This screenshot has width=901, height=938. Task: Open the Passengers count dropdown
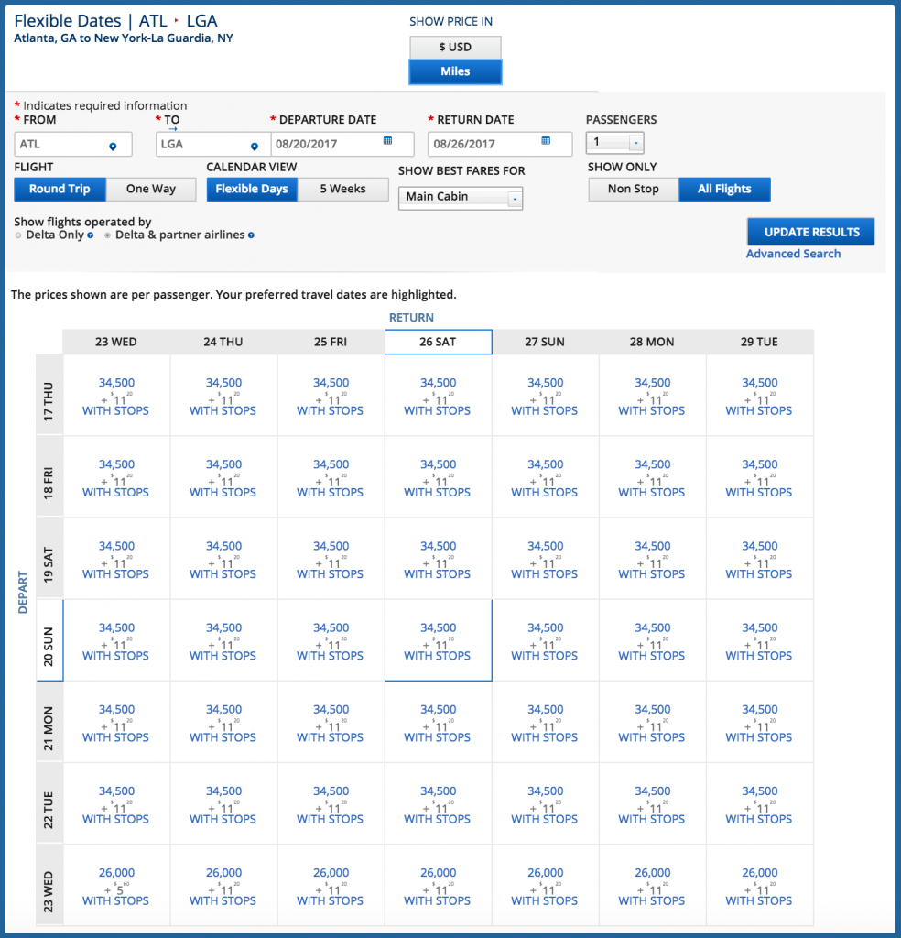614,142
